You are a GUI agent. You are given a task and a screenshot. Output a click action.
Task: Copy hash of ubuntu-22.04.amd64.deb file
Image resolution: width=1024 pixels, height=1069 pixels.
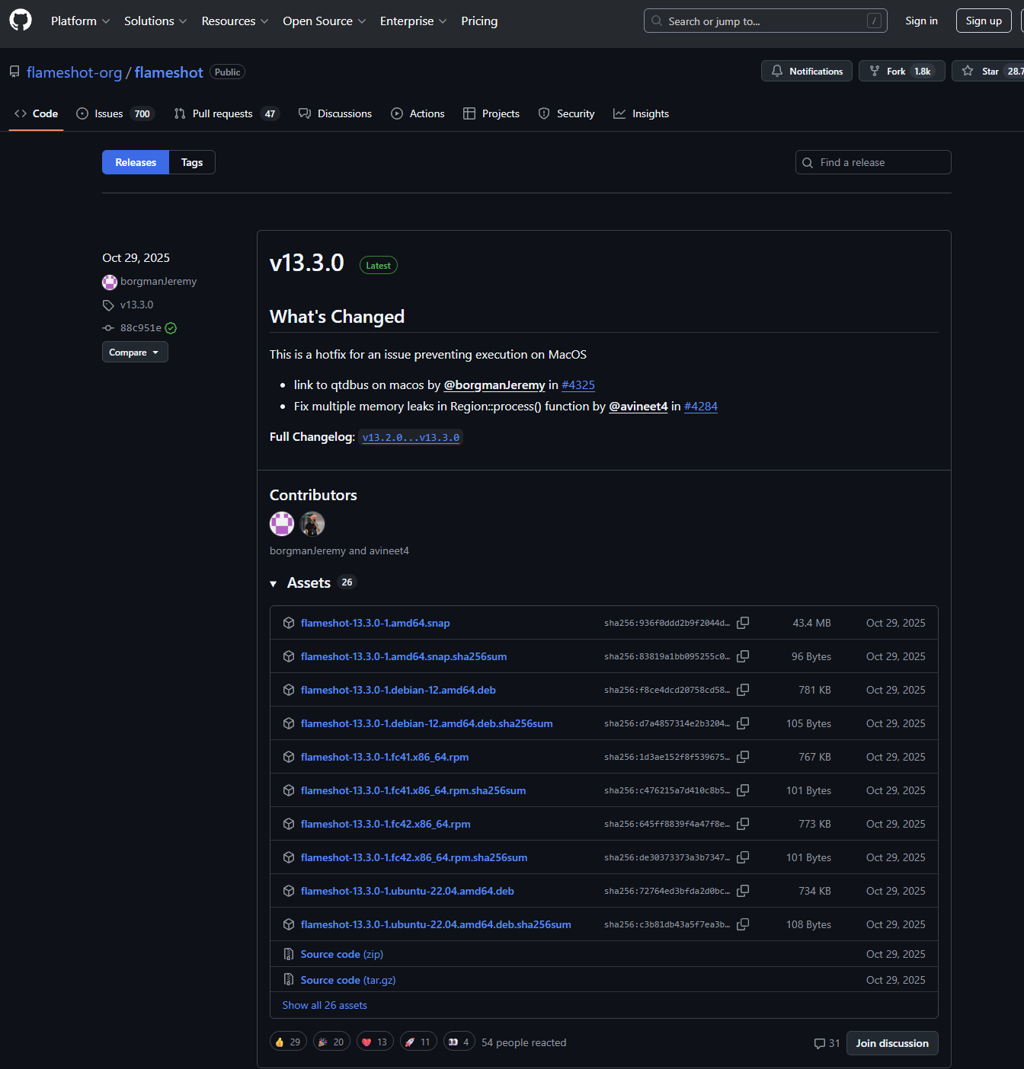pyautogui.click(x=743, y=891)
